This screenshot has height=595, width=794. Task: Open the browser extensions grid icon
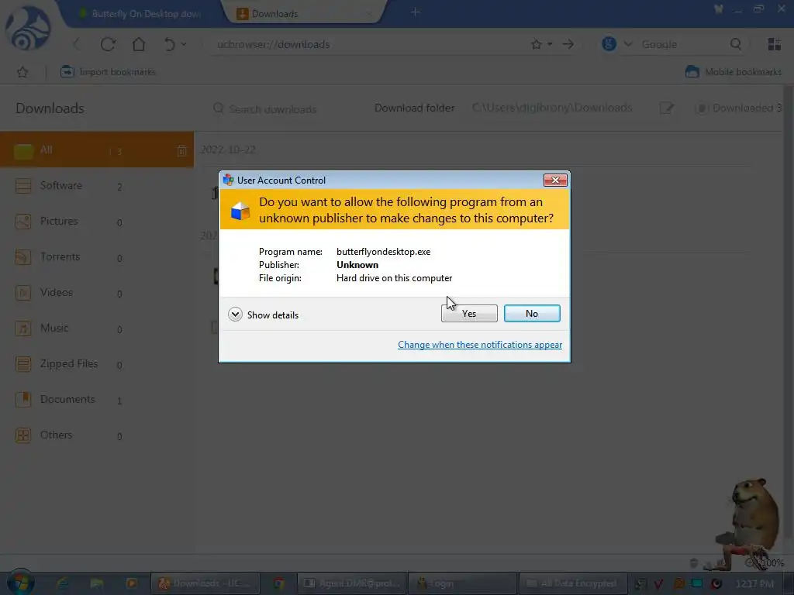774,44
